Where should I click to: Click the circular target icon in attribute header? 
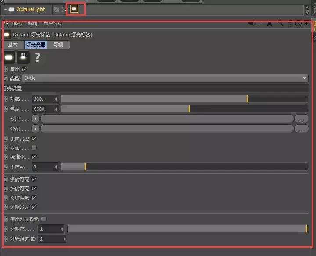[x=298, y=24]
